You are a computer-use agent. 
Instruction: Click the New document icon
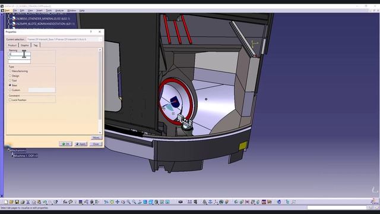[x=6, y=202]
